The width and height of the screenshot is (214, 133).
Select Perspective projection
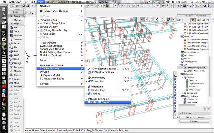click(108, 81)
